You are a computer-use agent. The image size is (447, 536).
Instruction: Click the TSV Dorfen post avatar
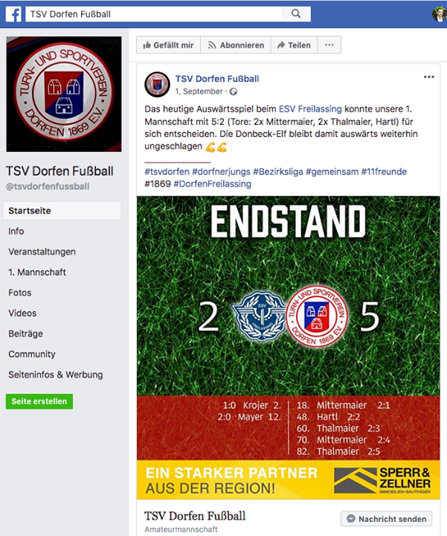tap(157, 84)
